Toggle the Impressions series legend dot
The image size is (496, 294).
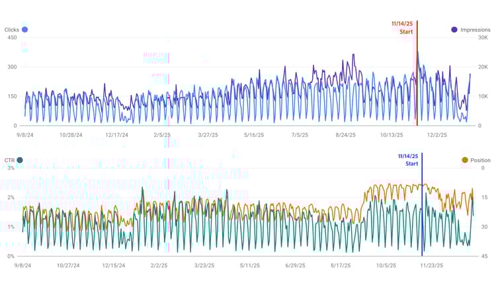pos(454,30)
